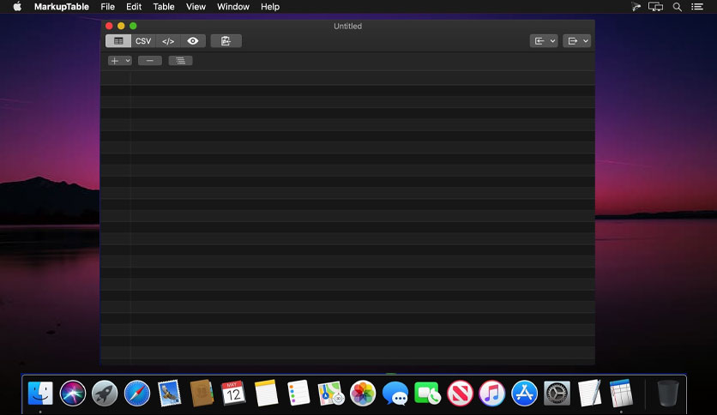Open Photos app in Dock

click(x=363, y=393)
